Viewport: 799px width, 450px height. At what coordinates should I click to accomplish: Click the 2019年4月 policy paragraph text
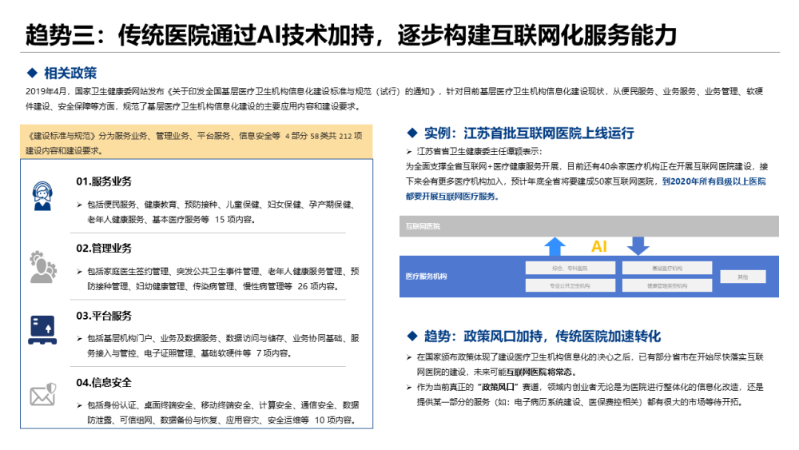[395, 99]
